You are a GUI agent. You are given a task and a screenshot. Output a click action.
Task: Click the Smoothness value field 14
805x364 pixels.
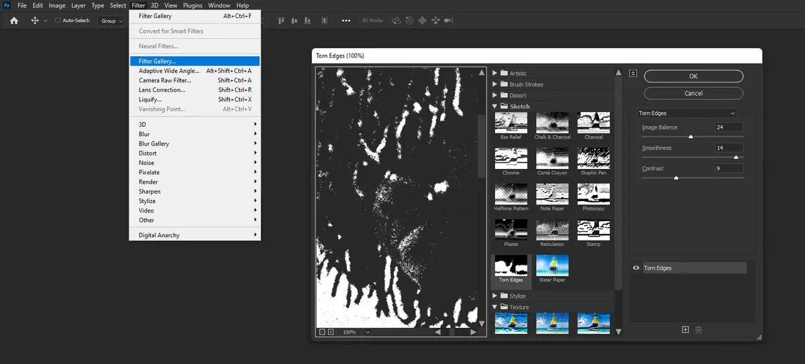(729, 148)
